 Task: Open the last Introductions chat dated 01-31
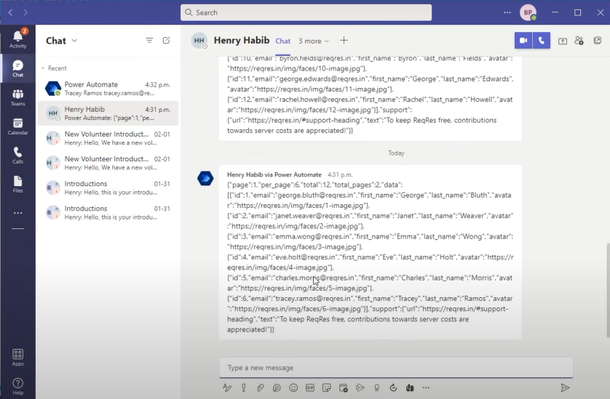pyautogui.click(x=108, y=212)
